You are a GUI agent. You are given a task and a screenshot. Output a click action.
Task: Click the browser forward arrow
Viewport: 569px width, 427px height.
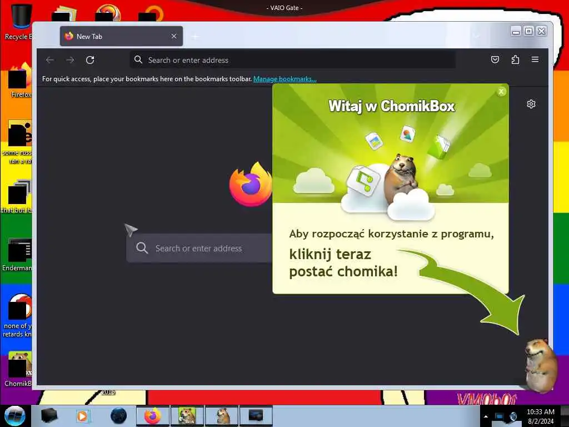point(70,60)
